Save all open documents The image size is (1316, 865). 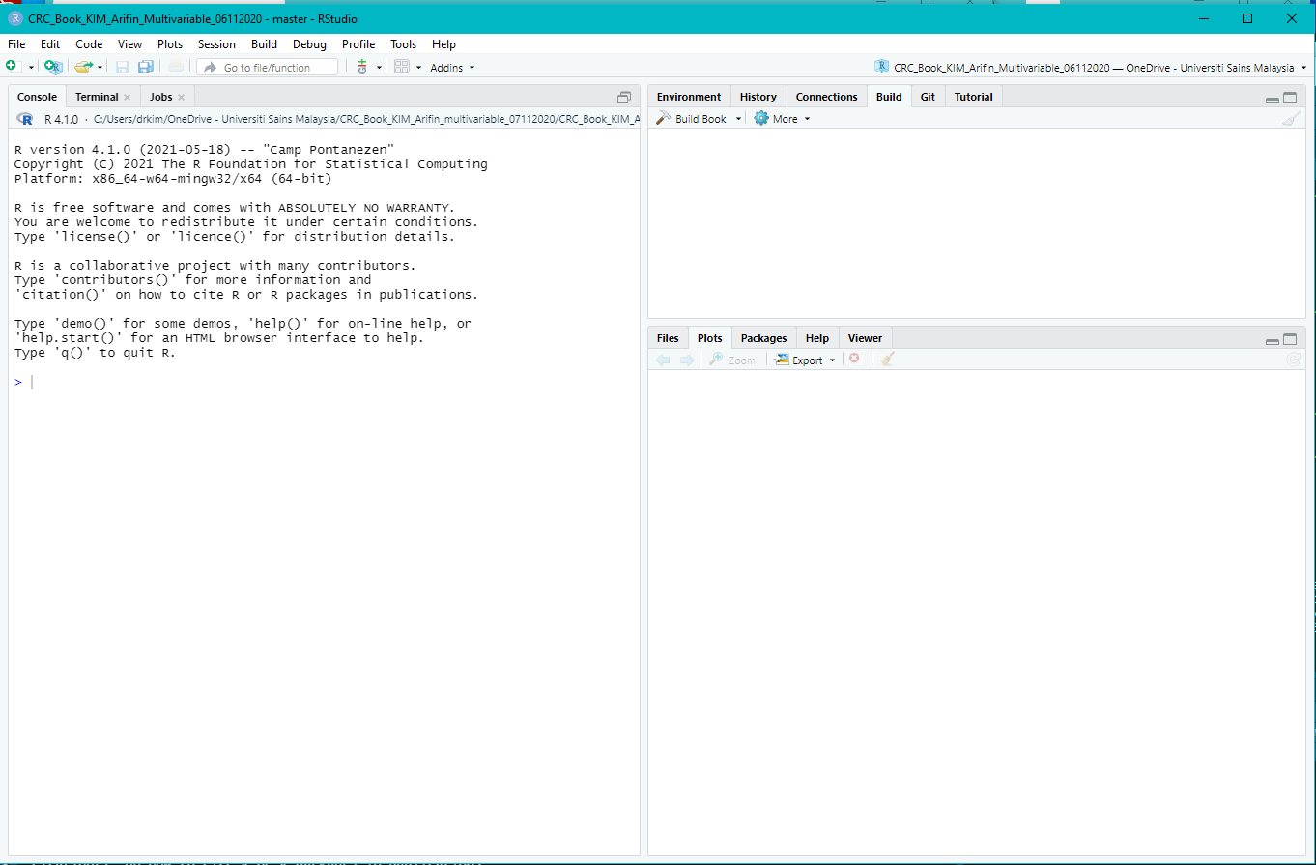(145, 67)
